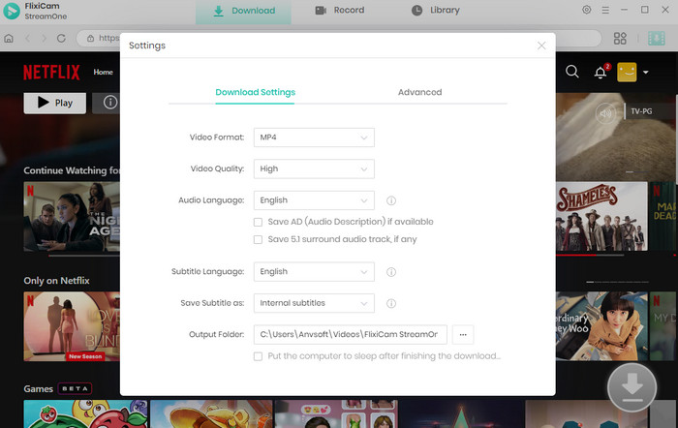Open Love Is Blind New Season thumbnail

[x=72, y=326]
